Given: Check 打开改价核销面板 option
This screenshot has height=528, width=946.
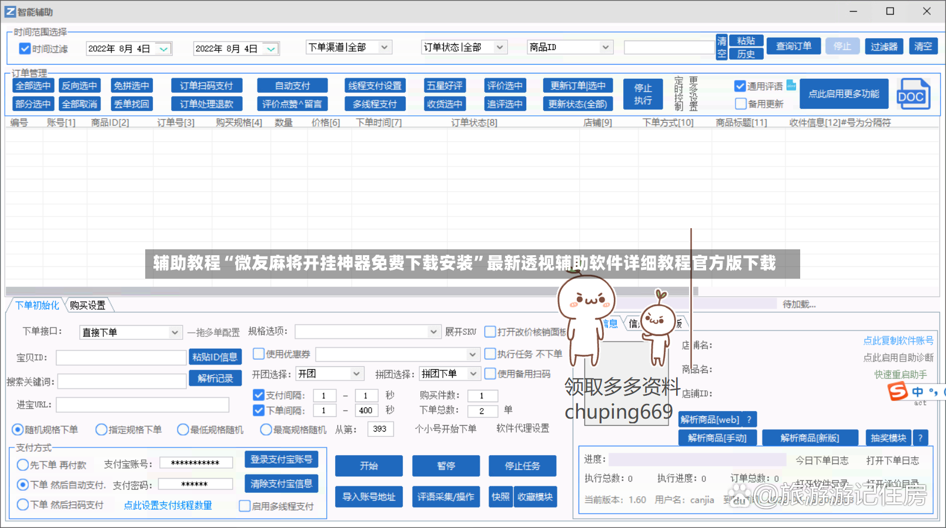Looking at the screenshot, I should [490, 332].
